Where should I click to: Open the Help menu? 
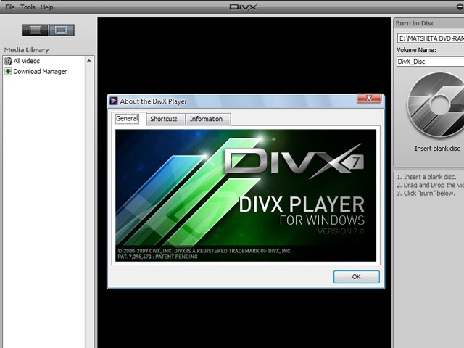(x=46, y=7)
